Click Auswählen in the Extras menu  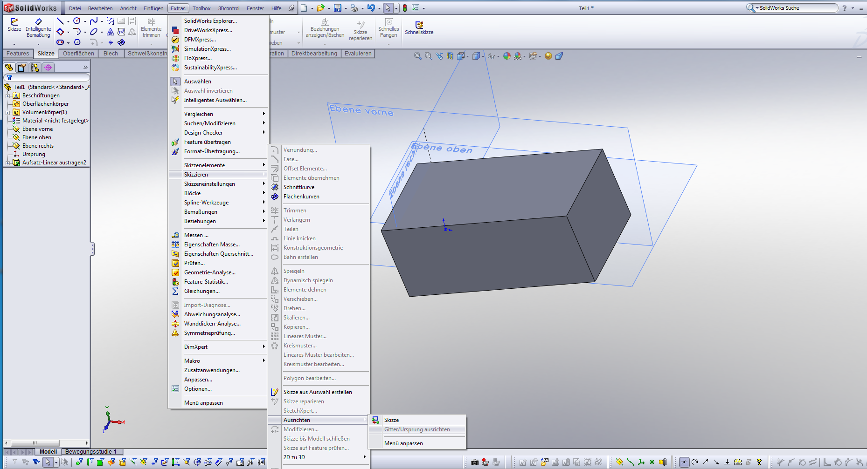point(197,82)
